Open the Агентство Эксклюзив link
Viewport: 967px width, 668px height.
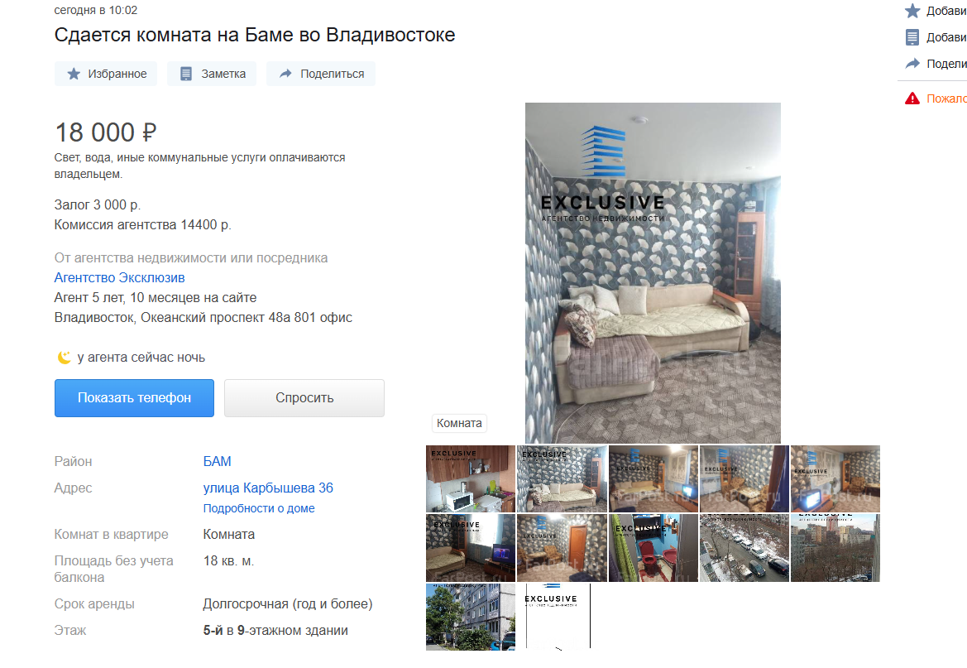(x=120, y=278)
